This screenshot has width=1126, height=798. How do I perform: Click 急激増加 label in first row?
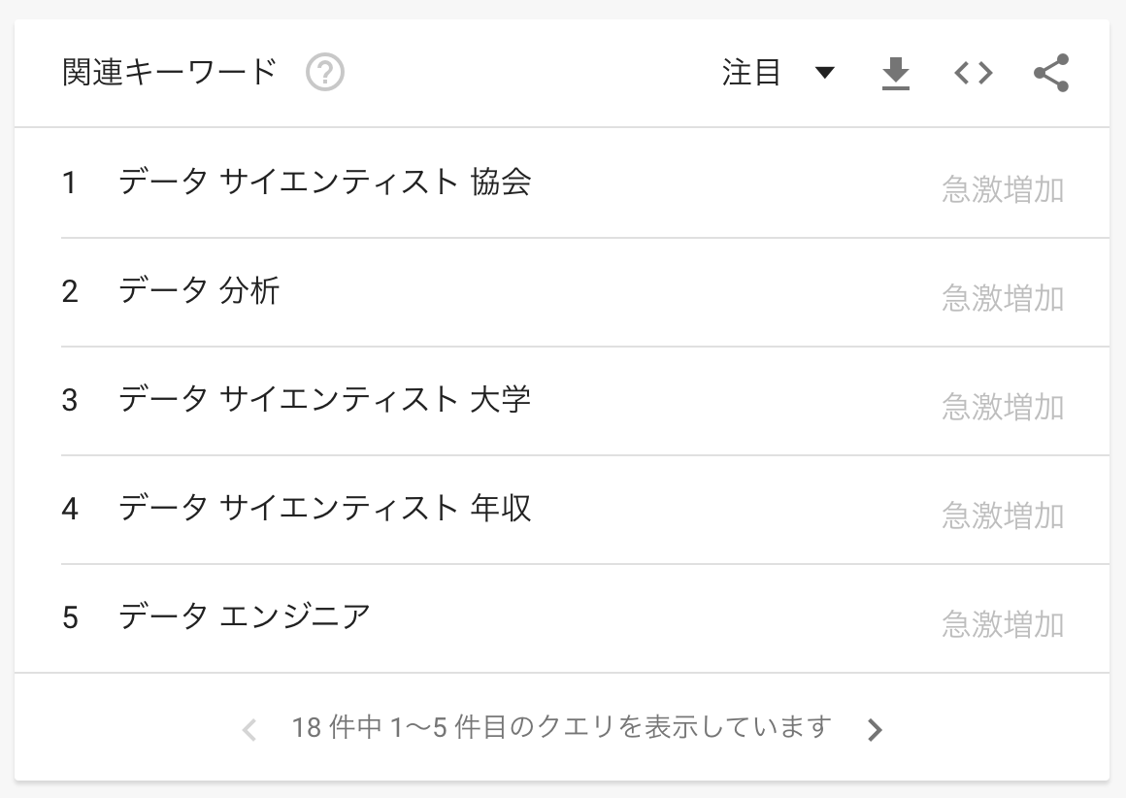1002,189
